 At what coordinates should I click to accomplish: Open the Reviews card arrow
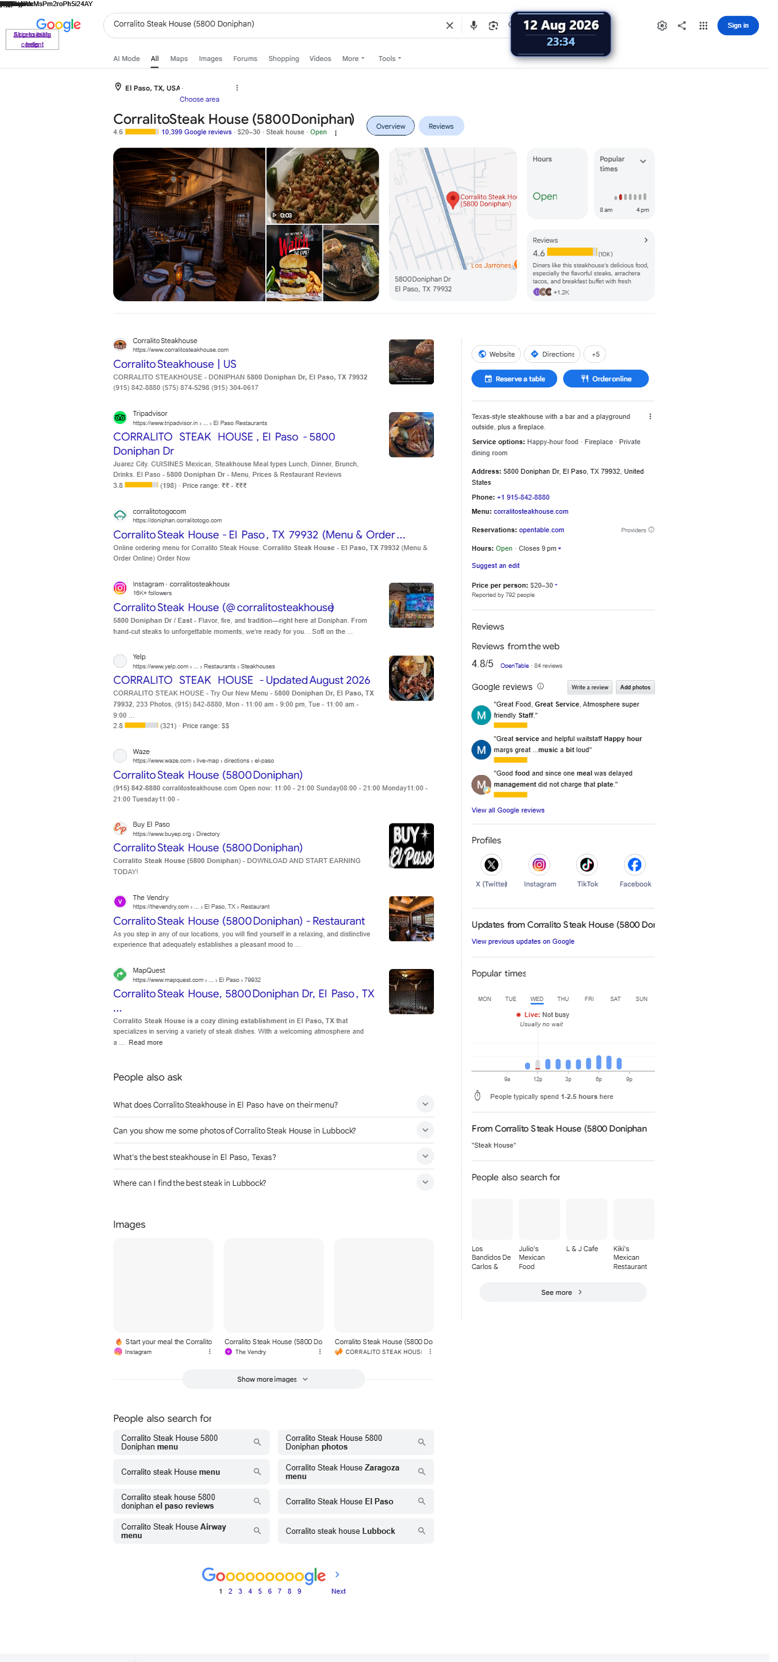(645, 240)
